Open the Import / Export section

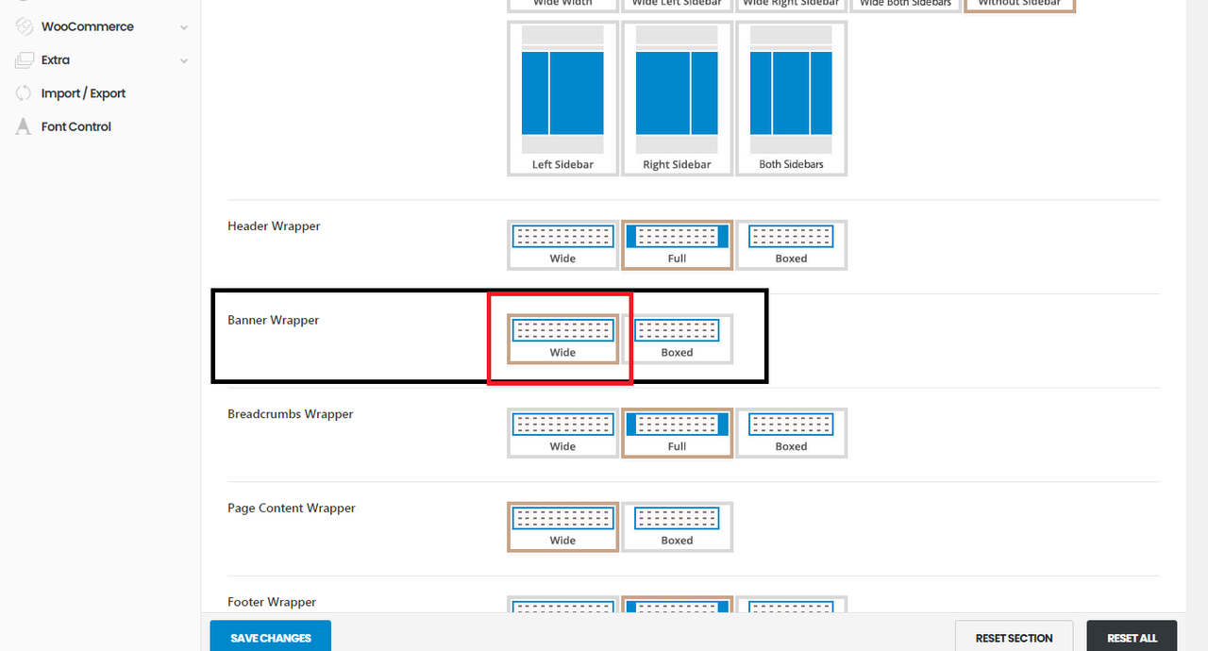[83, 93]
